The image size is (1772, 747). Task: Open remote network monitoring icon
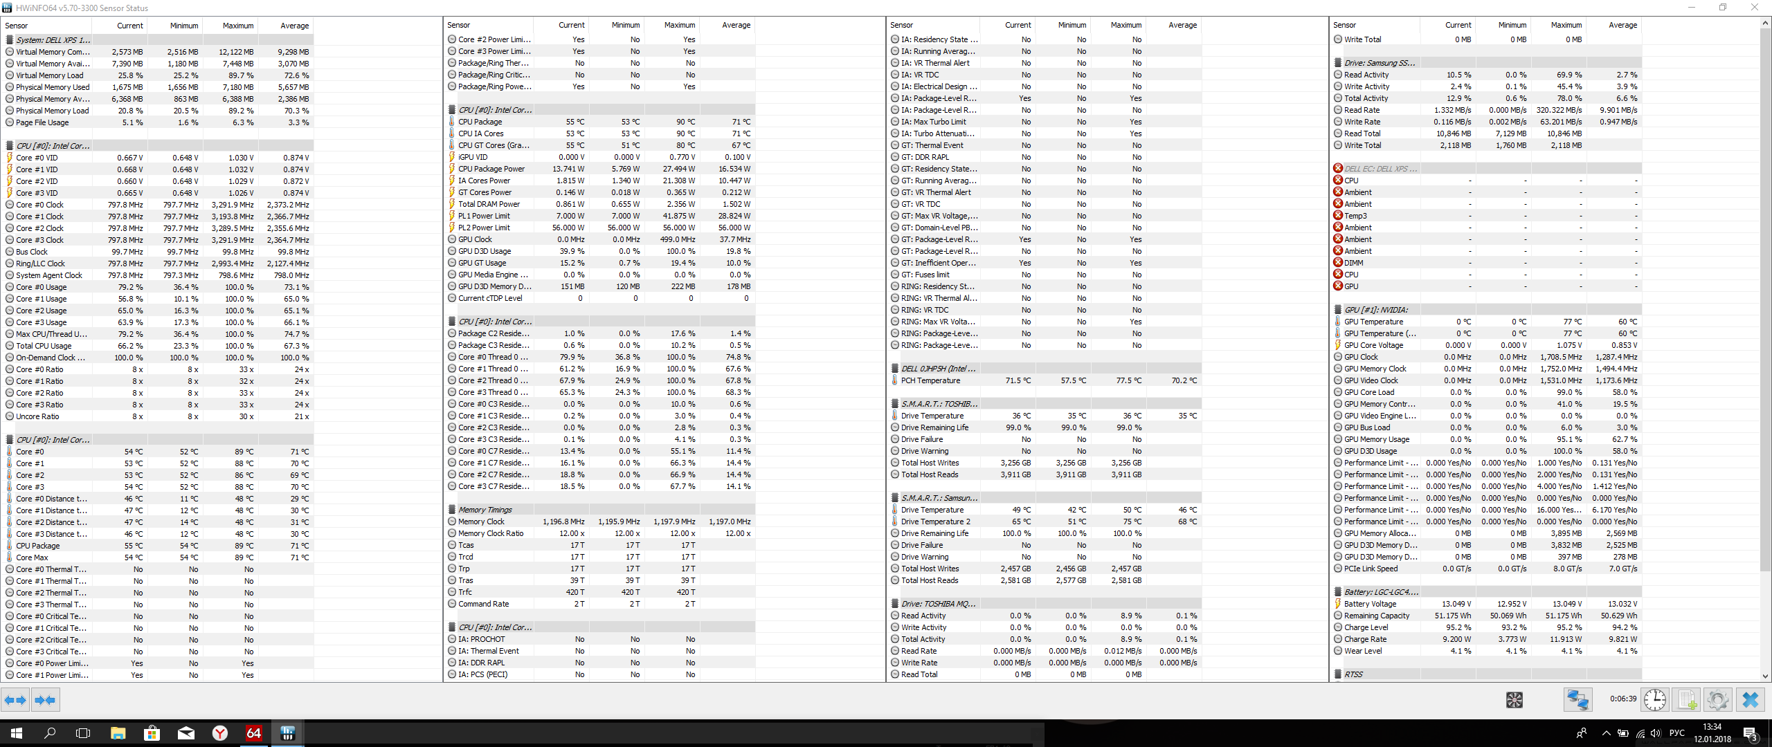1577,700
